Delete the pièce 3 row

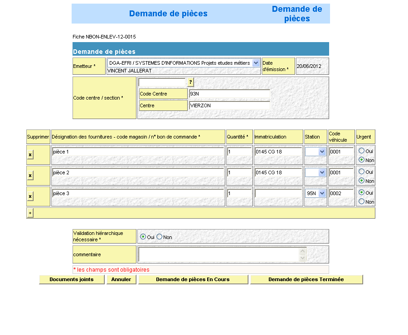point(30,196)
